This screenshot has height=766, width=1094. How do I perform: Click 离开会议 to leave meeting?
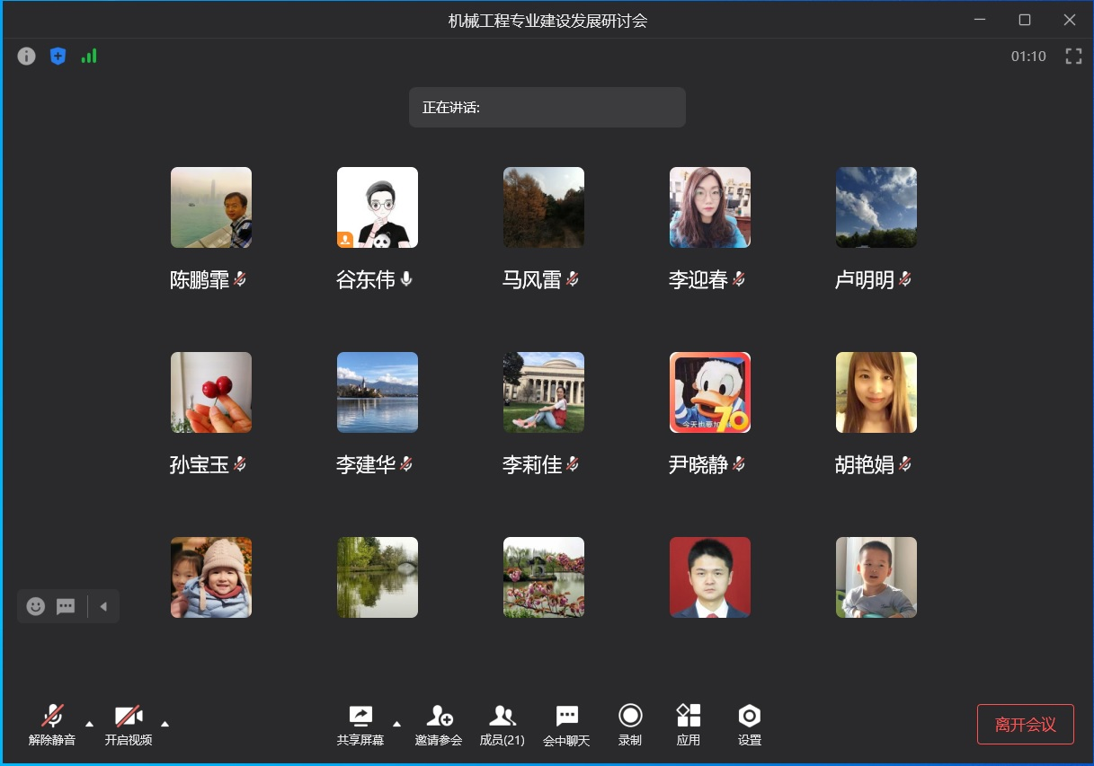click(1025, 725)
